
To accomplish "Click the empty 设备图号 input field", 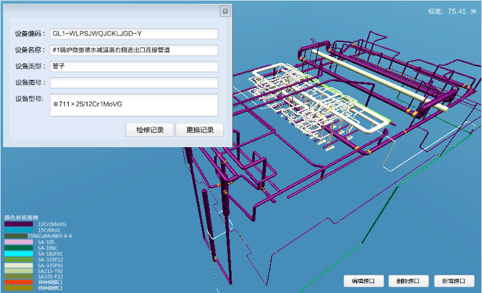I will (134, 82).
